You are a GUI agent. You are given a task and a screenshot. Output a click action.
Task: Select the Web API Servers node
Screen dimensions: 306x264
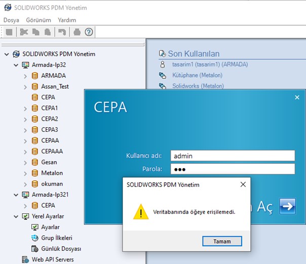pyautogui.click(x=53, y=259)
